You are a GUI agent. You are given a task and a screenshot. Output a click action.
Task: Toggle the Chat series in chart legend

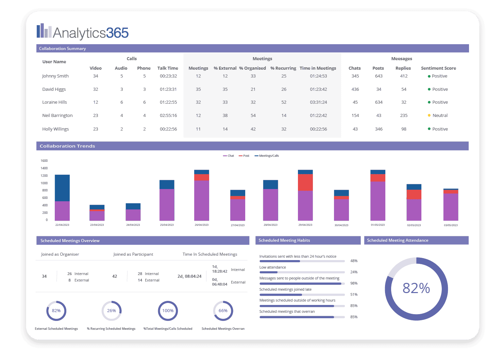[229, 156]
